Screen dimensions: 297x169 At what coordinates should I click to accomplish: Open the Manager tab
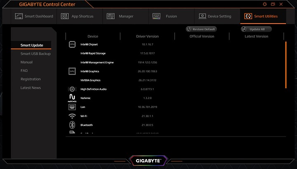125,16
